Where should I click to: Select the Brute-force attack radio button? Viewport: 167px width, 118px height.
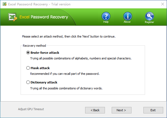point(28,53)
